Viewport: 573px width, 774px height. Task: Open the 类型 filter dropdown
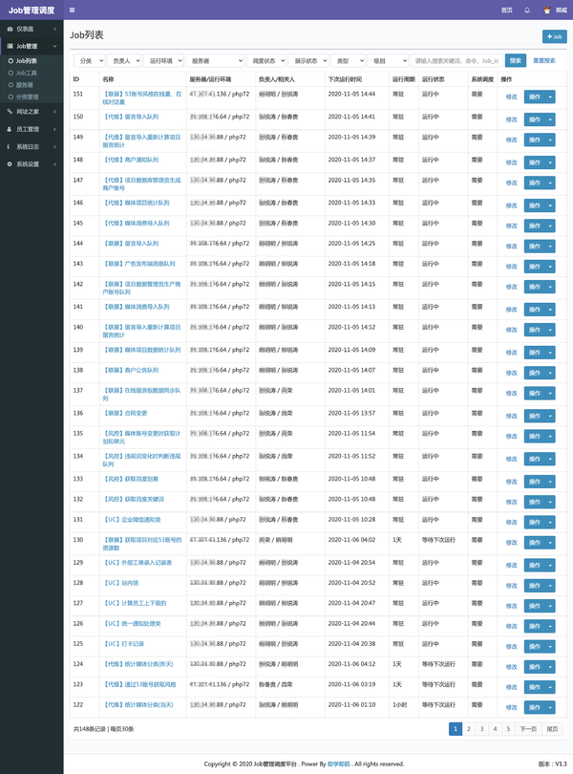coord(348,61)
